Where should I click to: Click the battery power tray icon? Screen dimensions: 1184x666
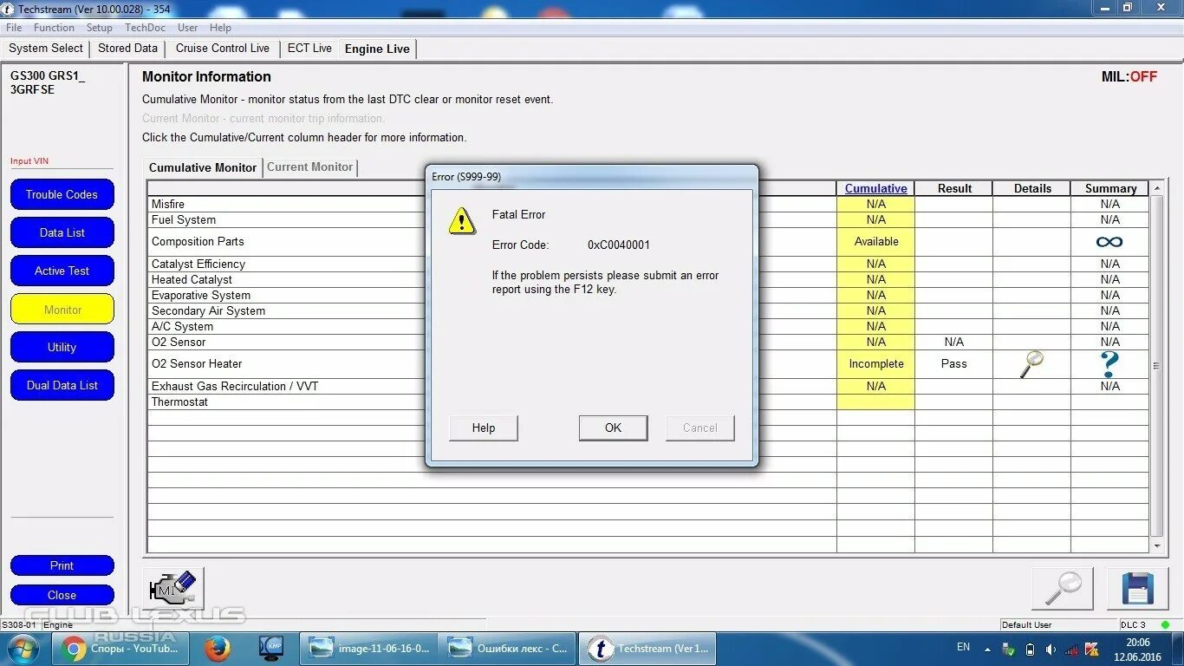tap(1030, 649)
